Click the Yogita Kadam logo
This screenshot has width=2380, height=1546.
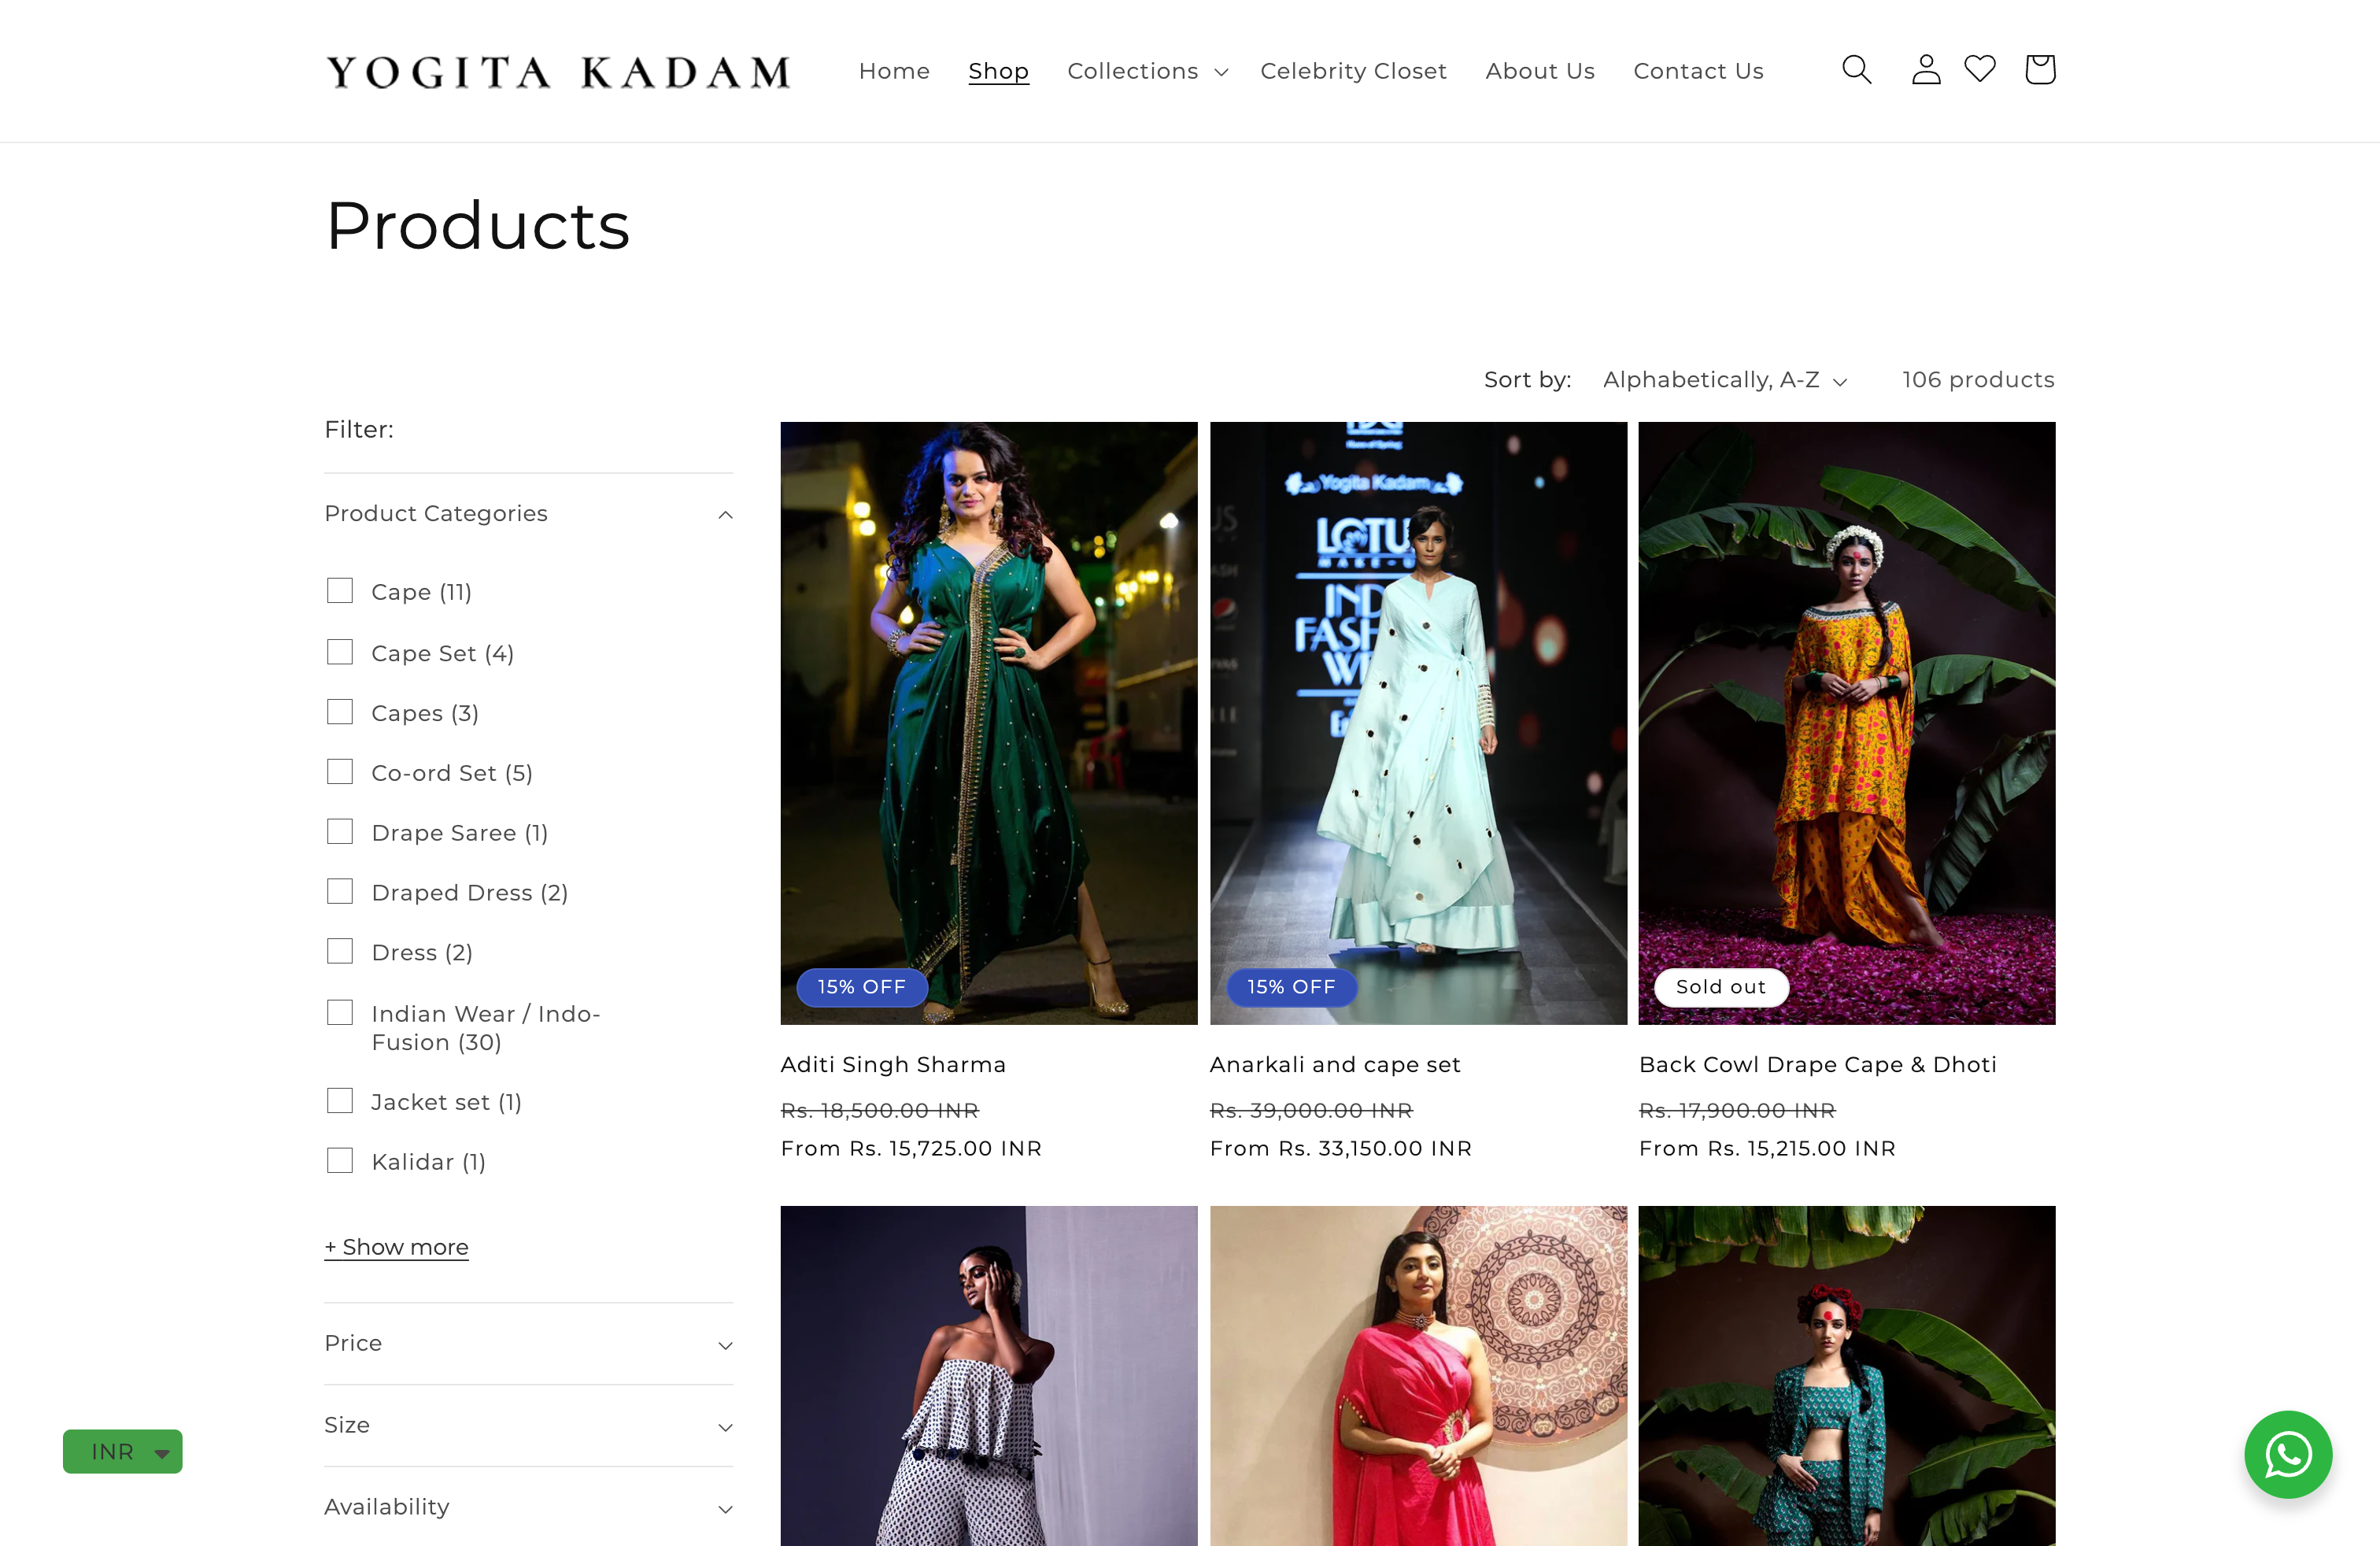[x=556, y=70]
